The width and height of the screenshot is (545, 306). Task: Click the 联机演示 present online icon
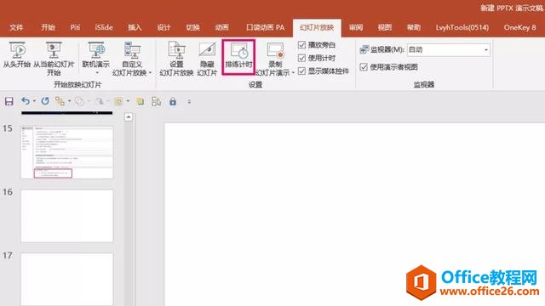point(96,50)
